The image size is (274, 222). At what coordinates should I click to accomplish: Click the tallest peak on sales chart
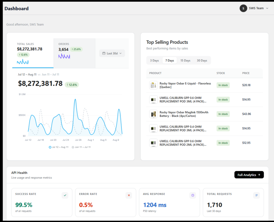75,99
